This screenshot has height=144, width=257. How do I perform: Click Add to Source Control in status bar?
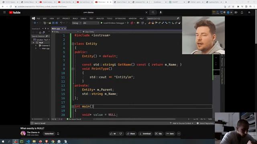(x=182, y=123)
